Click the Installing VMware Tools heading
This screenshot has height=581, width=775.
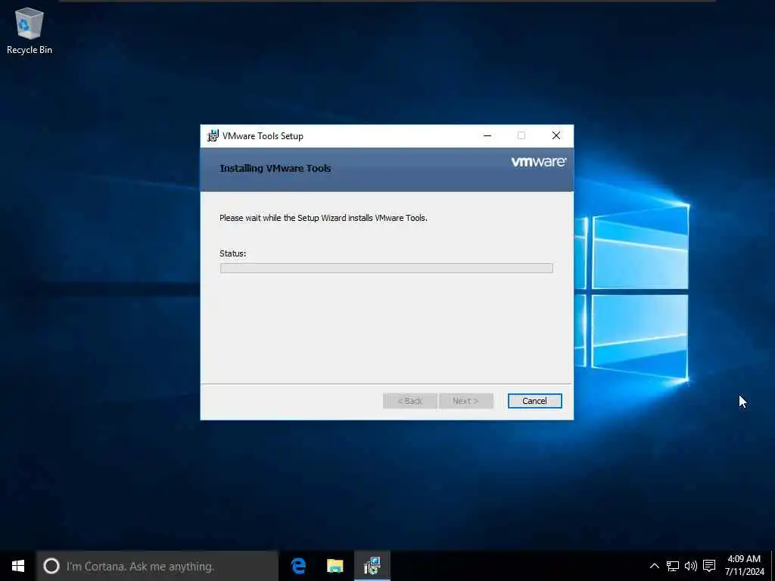(275, 169)
